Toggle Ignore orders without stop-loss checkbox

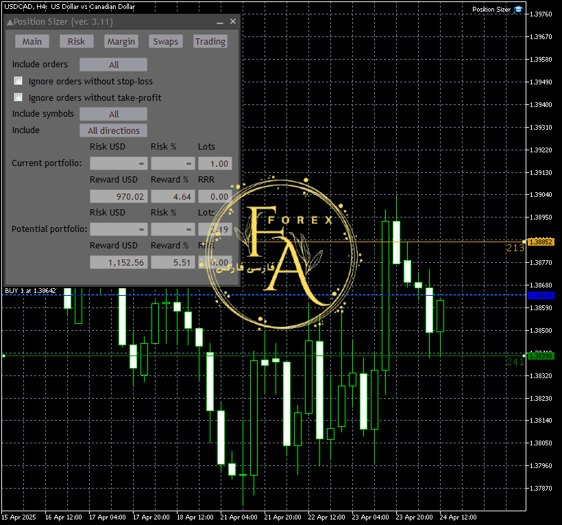click(x=18, y=81)
